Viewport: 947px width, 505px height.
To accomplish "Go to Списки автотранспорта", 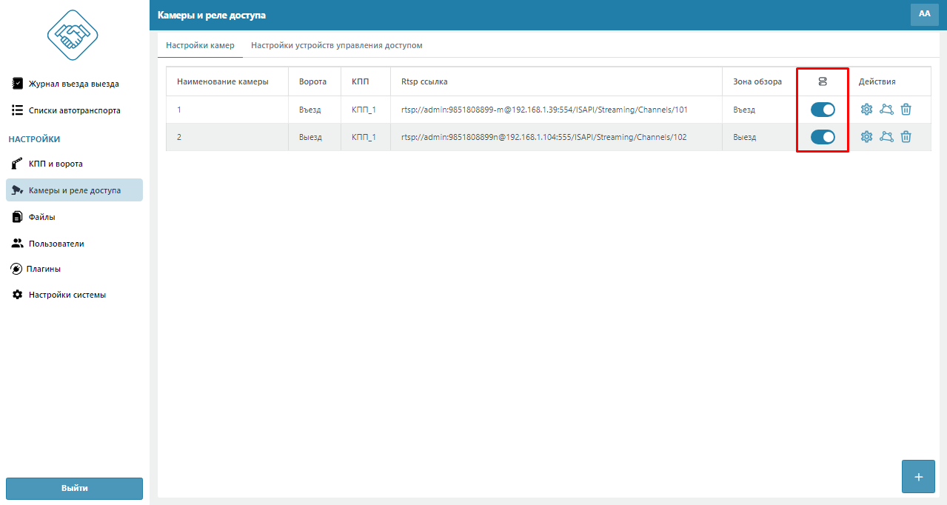I will 74,110.
